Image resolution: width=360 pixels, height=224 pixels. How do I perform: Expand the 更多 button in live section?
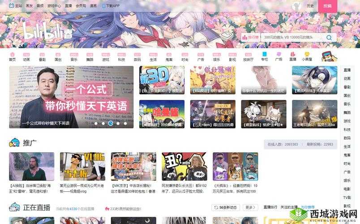(x=250, y=207)
